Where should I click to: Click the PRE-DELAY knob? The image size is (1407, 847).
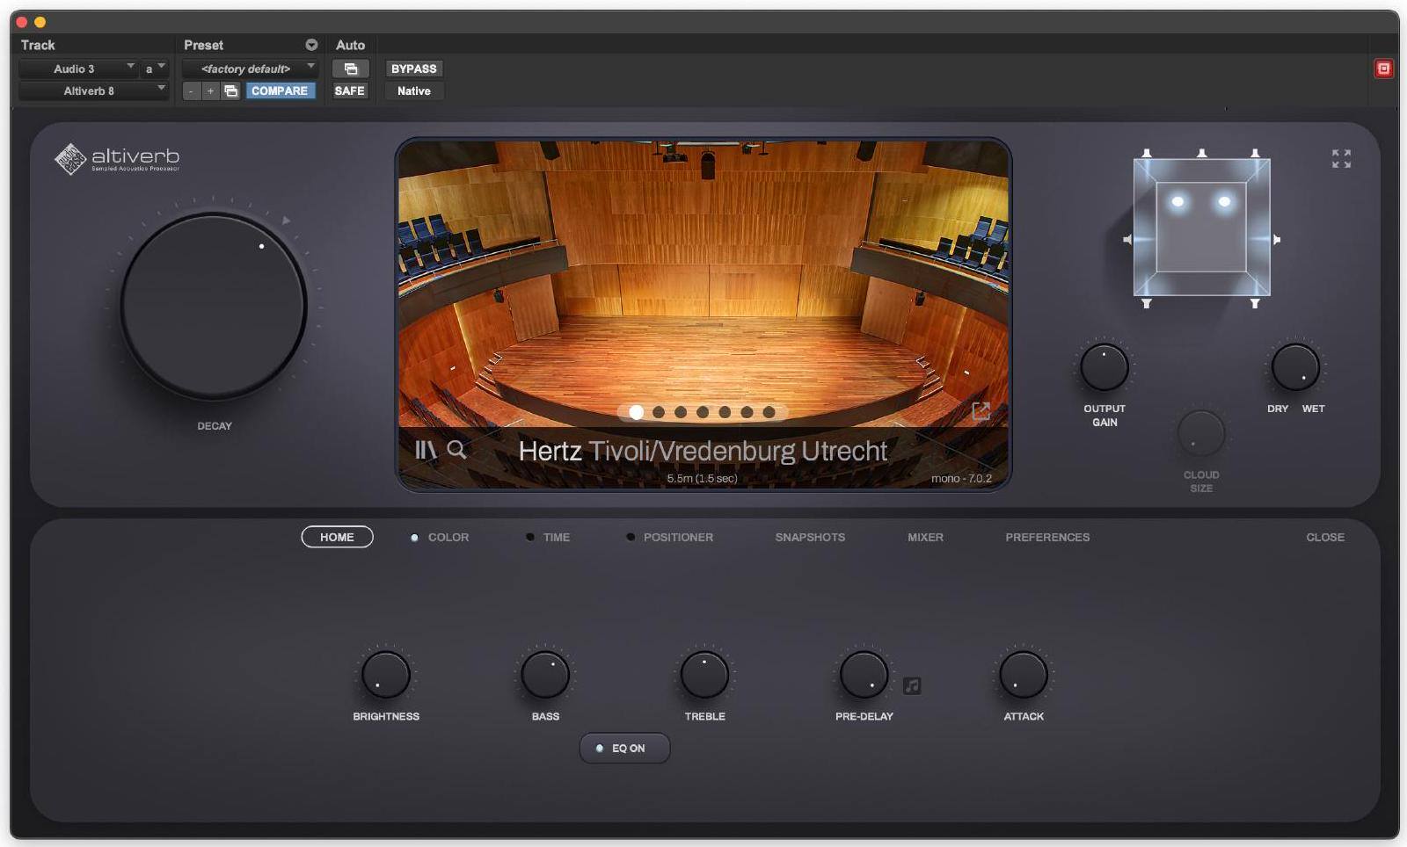tap(864, 675)
